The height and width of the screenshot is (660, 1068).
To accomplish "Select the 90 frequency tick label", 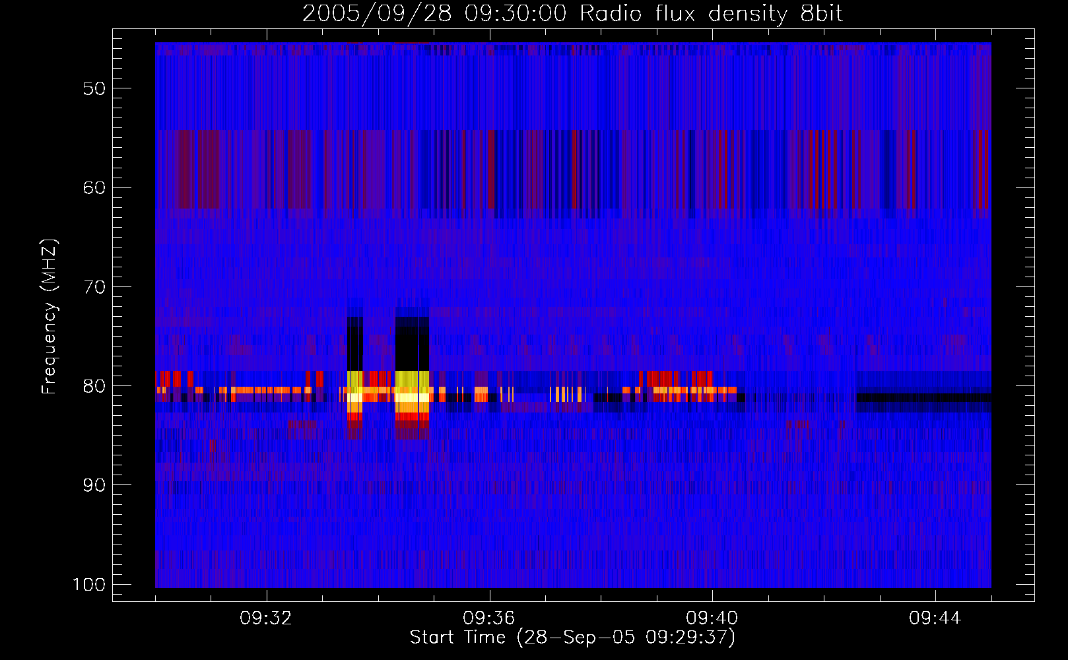I will tap(94, 485).
